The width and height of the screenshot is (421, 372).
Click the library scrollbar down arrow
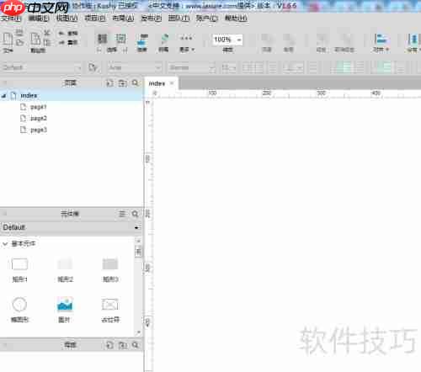[138, 332]
